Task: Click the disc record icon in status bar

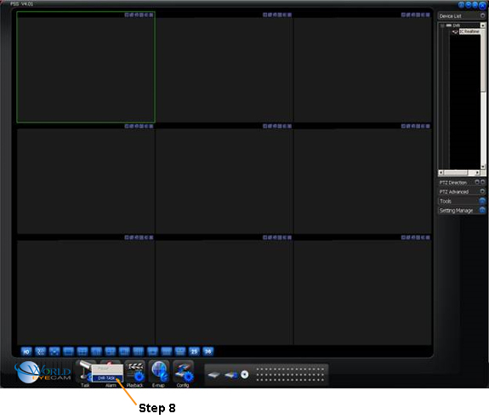Action: [245, 375]
